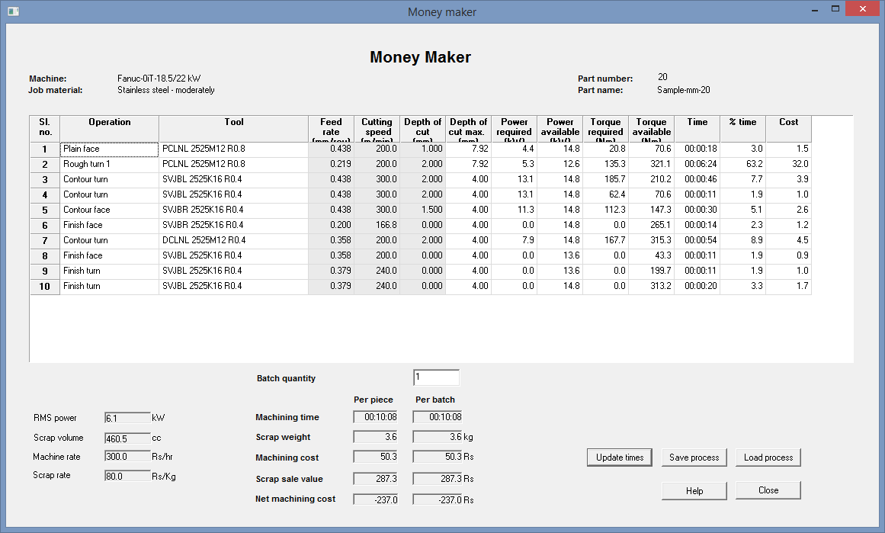Click the part name Sample-mm-20
The image size is (885, 533).
click(684, 90)
